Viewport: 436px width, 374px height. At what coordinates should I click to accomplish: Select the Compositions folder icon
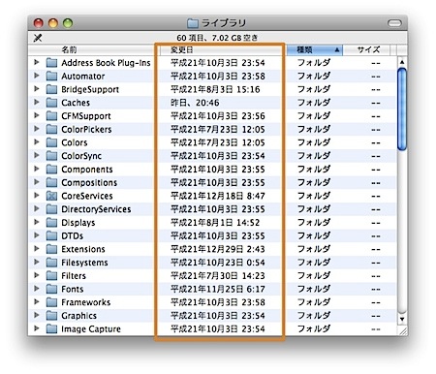[51, 182]
